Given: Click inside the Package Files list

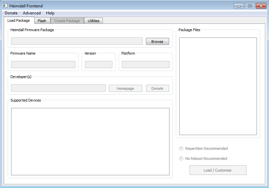Looking at the screenshot, I should (x=218, y=86).
